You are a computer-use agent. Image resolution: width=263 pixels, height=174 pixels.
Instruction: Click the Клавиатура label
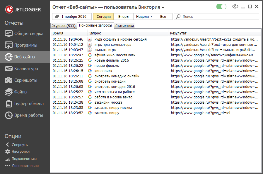26,69
